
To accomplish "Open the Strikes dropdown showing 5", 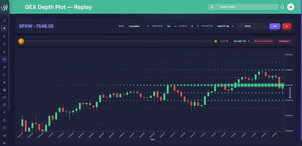I will point(194,26).
